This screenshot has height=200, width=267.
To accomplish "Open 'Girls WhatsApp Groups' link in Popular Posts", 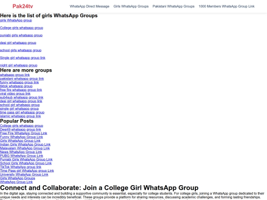I will point(17,178).
